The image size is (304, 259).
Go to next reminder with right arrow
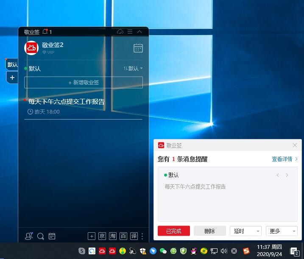(x=287, y=175)
